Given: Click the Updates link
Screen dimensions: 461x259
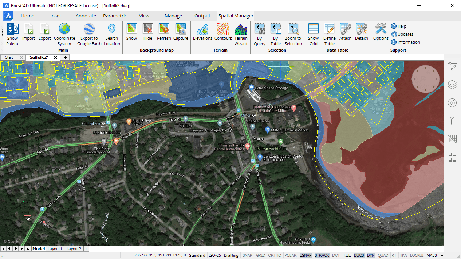Looking at the screenshot, I should point(402,34).
